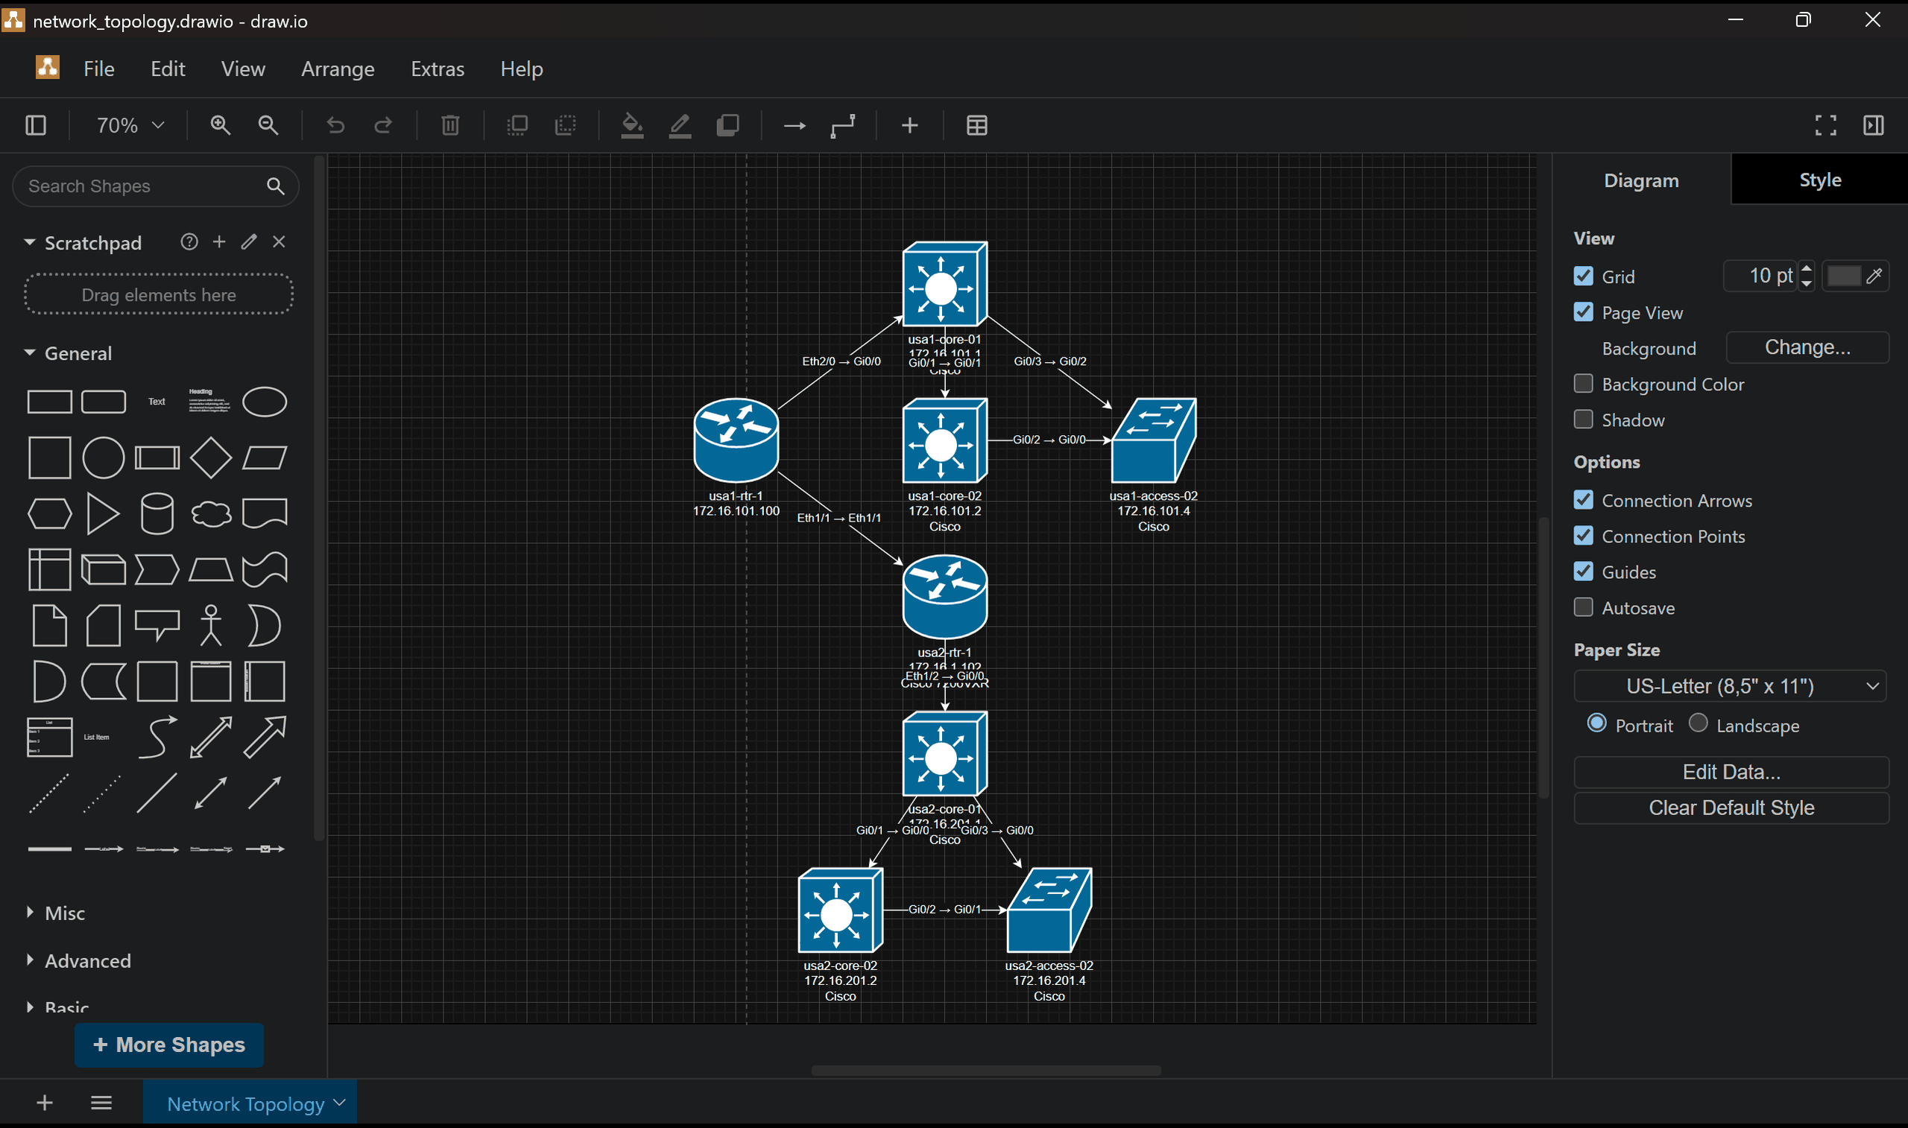
Task: Switch to the Style tab
Action: pos(1820,180)
